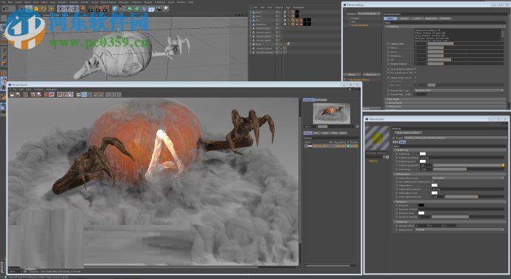Click the coordinate system icon beside Z axis
Viewport: 511px width, 279px height.
[x=82, y=9]
